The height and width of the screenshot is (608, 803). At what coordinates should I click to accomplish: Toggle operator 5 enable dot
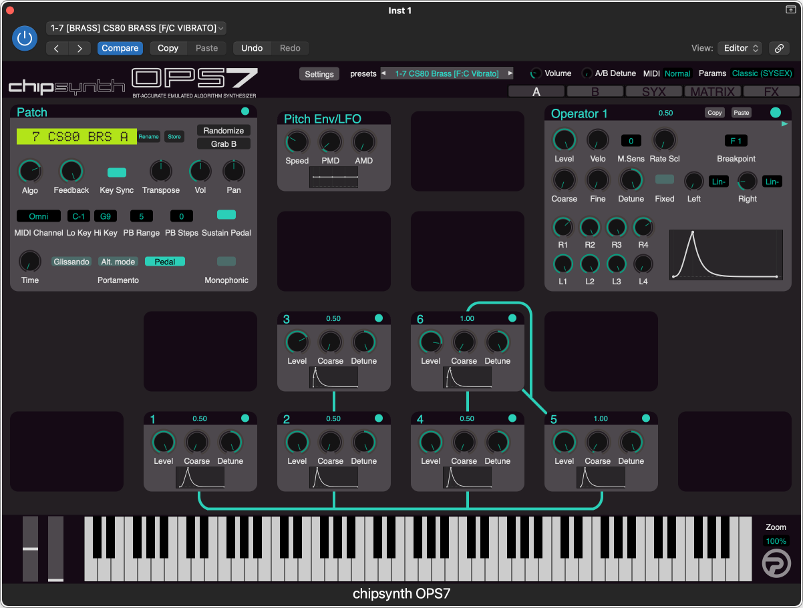(x=646, y=418)
